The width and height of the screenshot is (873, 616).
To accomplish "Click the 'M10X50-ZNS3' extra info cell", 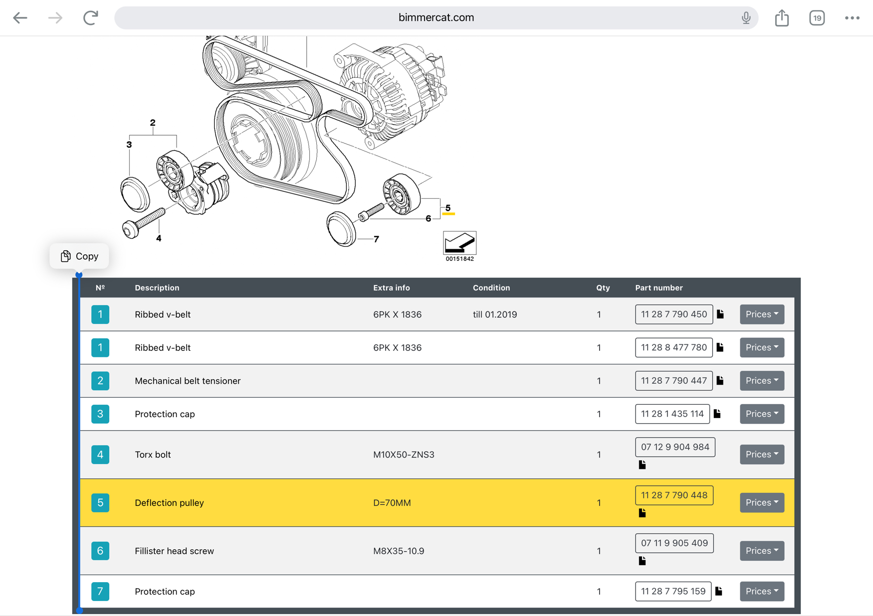I will coord(404,455).
